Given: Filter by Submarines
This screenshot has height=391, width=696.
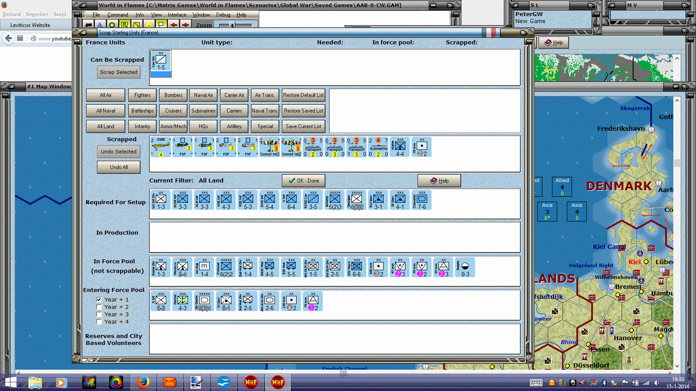Looking at the screenshot, I should pyautogui.click(x=204, y=111).
